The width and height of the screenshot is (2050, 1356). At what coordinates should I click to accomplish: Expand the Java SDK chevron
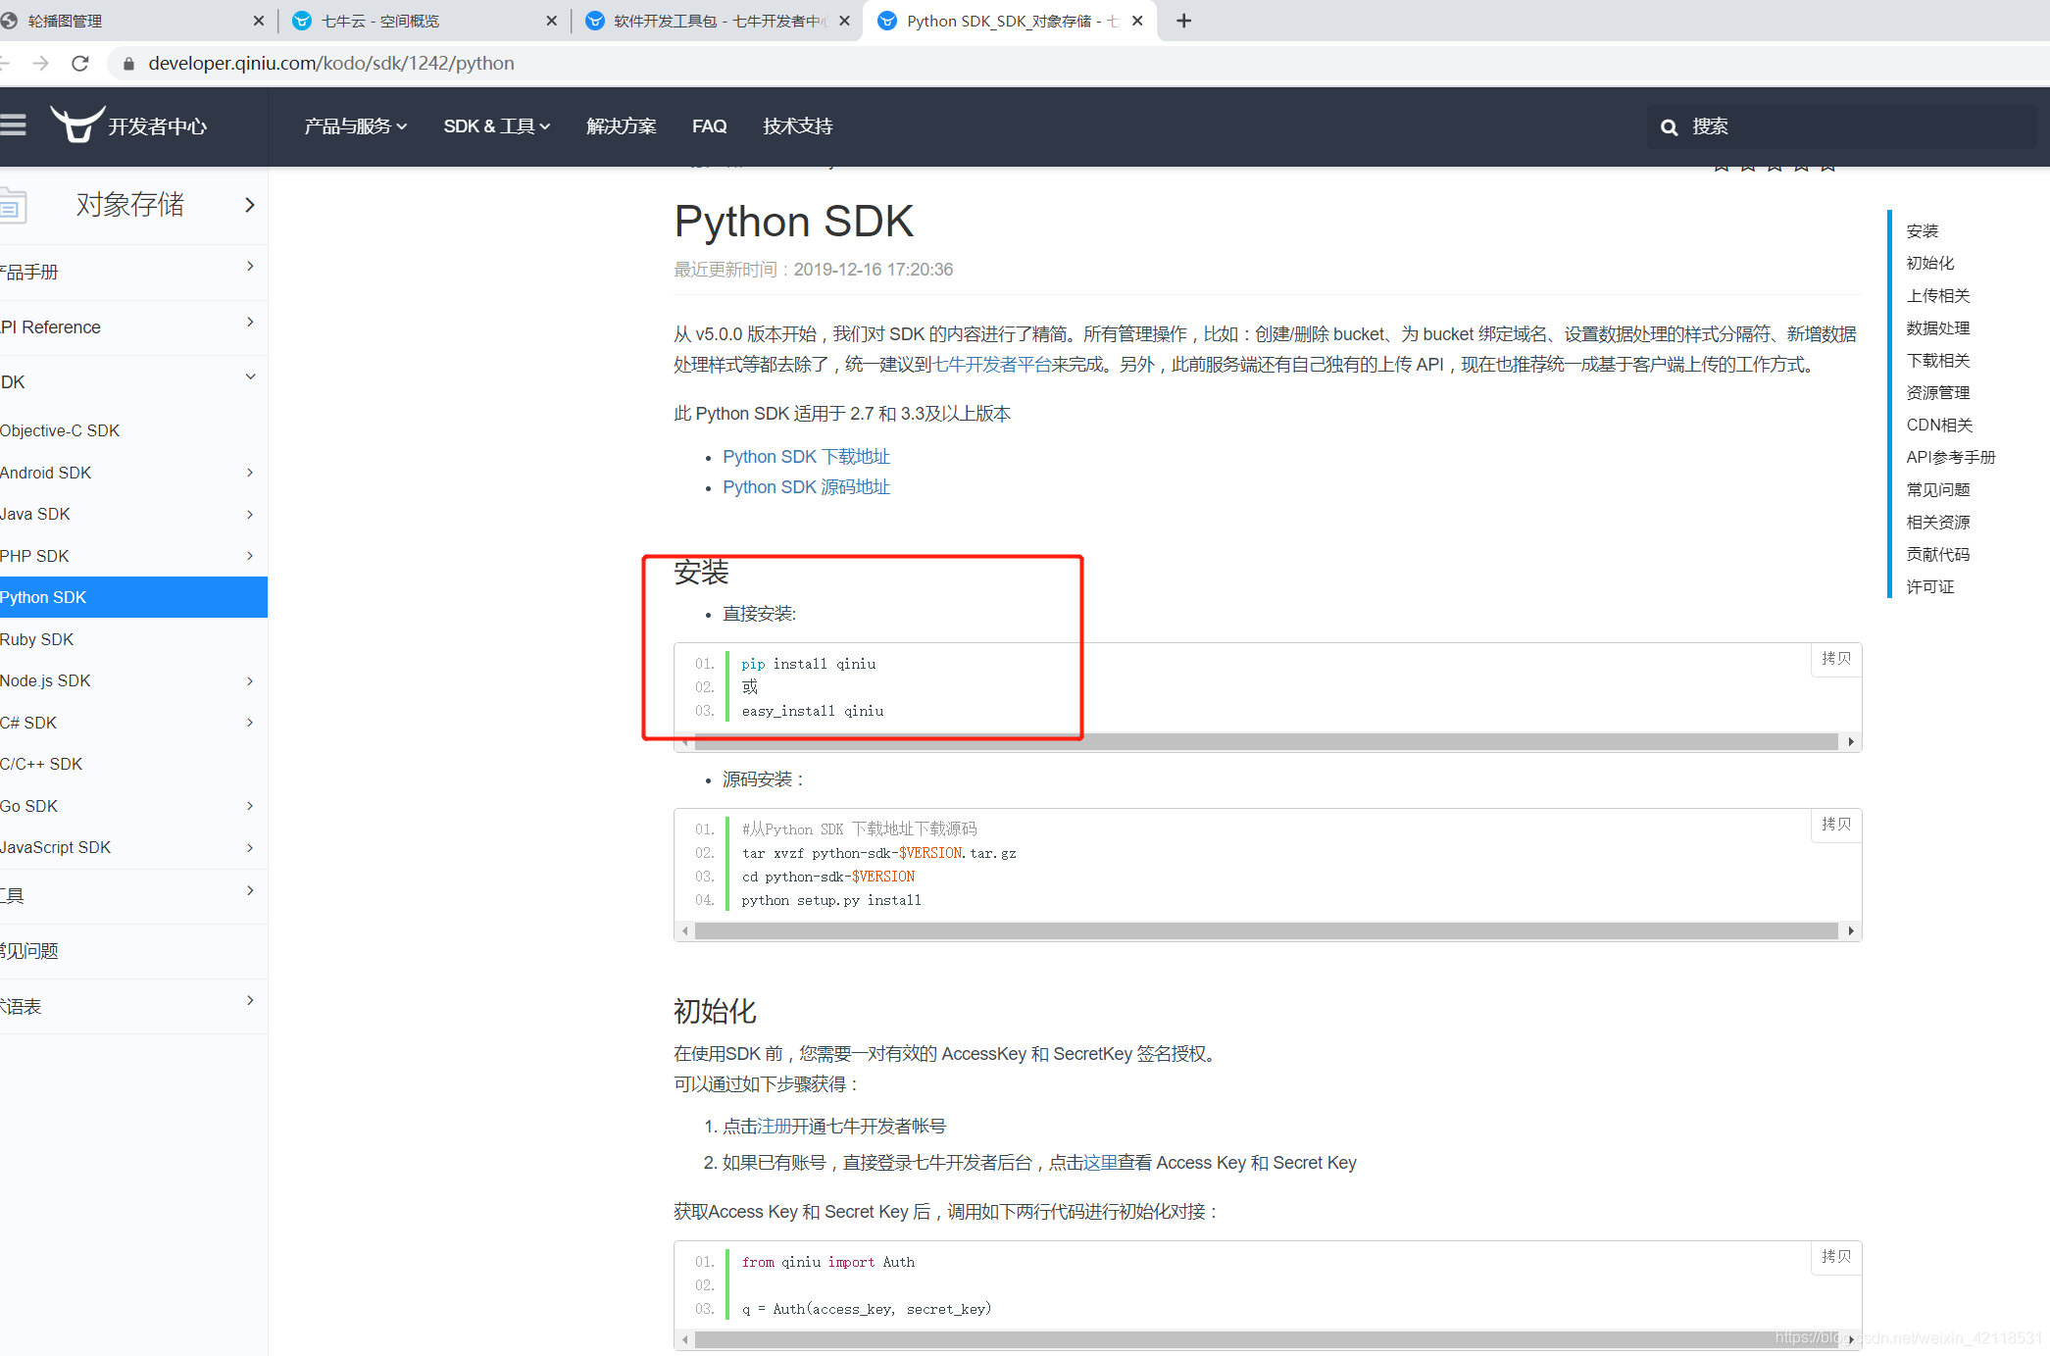coord(250,515)
